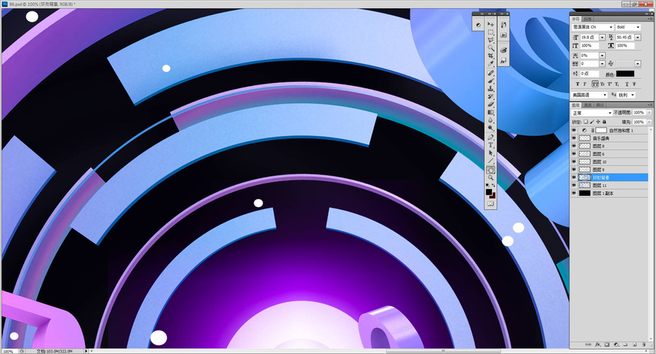
Task: Hide layer 图层 1 副本
Action: (574, 193)
